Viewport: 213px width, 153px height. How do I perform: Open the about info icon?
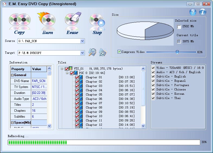click(x=203, y=12)
